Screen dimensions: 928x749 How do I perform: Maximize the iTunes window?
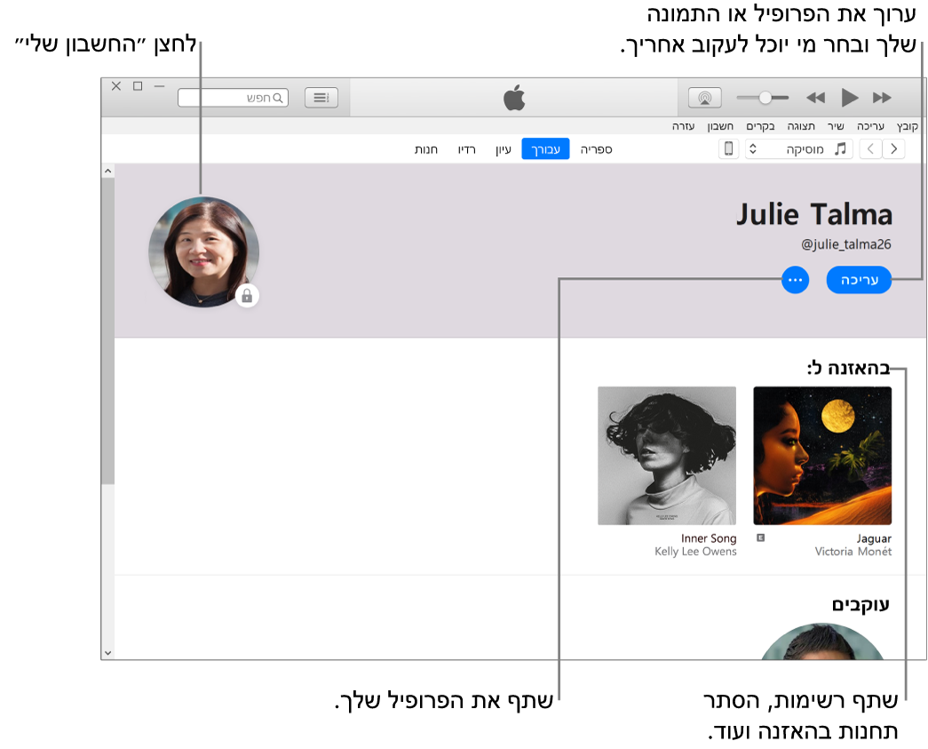pos(138,86)
